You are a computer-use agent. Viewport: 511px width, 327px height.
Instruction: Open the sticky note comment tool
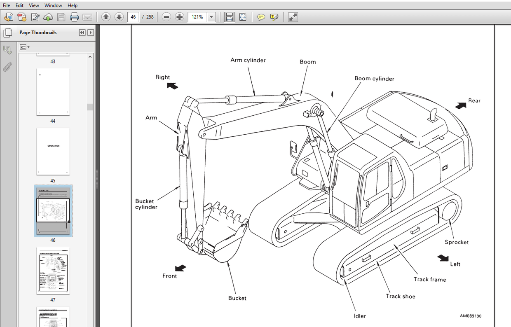click(261, 17)
